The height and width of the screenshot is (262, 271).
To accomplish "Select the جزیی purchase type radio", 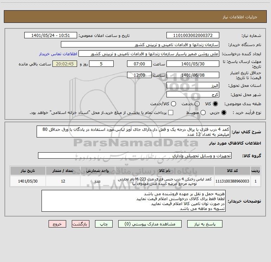I will (x=223, y=113).
